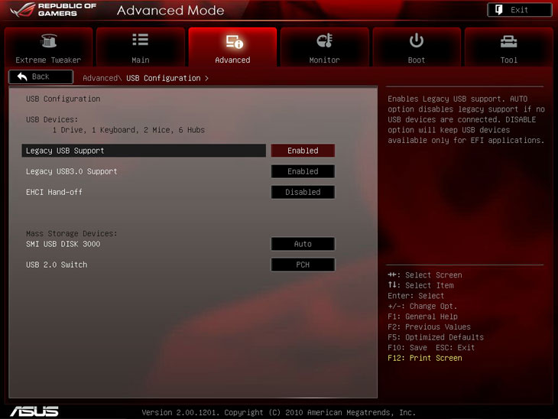Viewport: 558px width, 419px height.
Task: Click the Monitor tab thermometer icon
Action: [324, 41]
